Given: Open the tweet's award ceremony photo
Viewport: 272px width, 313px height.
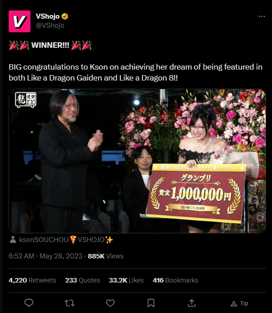Looking at the screenshot, I should [x=137, y=161].
